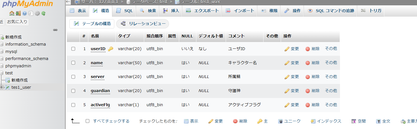Open その他 dropdown for server row

coord(331,76)
